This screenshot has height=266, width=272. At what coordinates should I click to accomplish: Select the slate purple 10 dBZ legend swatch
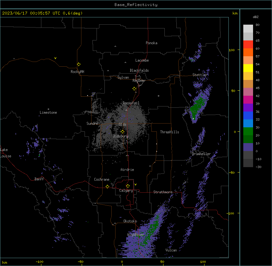click(x=248, y=147)
